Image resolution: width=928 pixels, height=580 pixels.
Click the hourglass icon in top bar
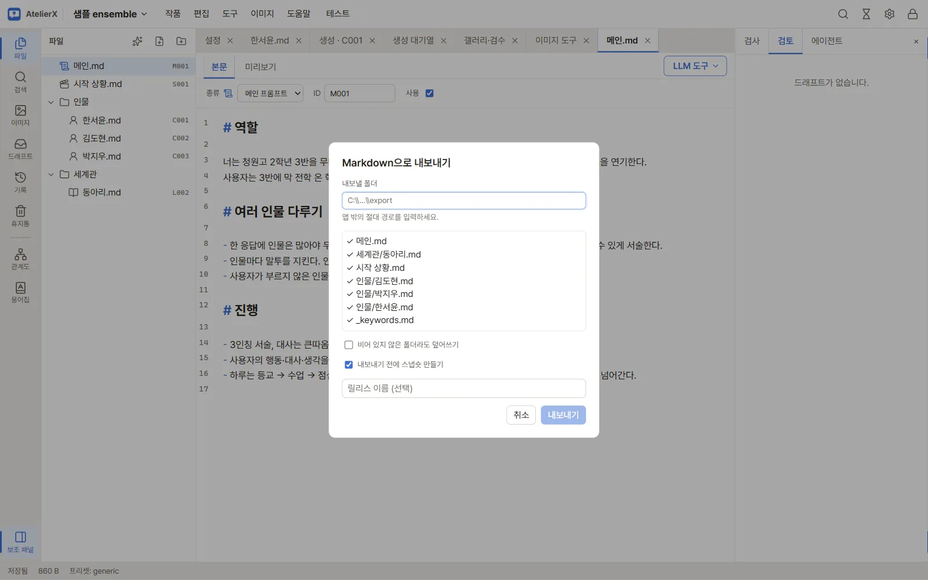coord(866,14)
